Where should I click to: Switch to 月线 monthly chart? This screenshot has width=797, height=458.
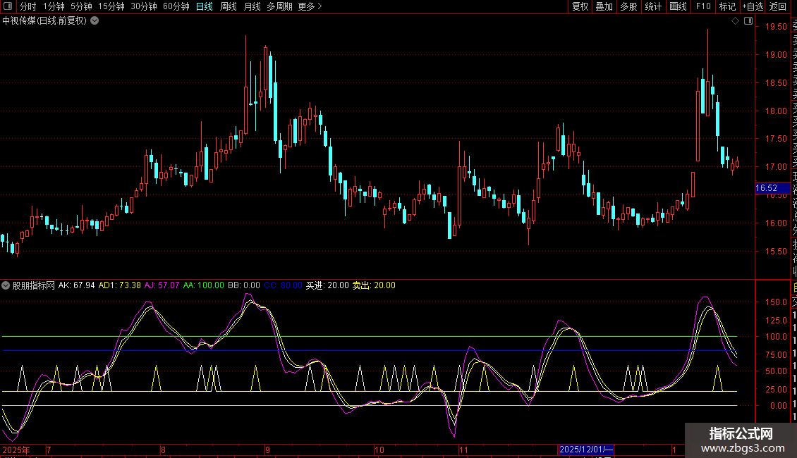click(x=252, y=6)
